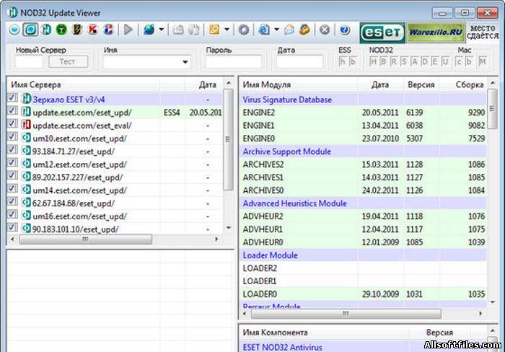Image resolution: width=505 pixels, height=352 pixels.
Task: Open help with the blue question mark icon
Action: tap(345, 30)
